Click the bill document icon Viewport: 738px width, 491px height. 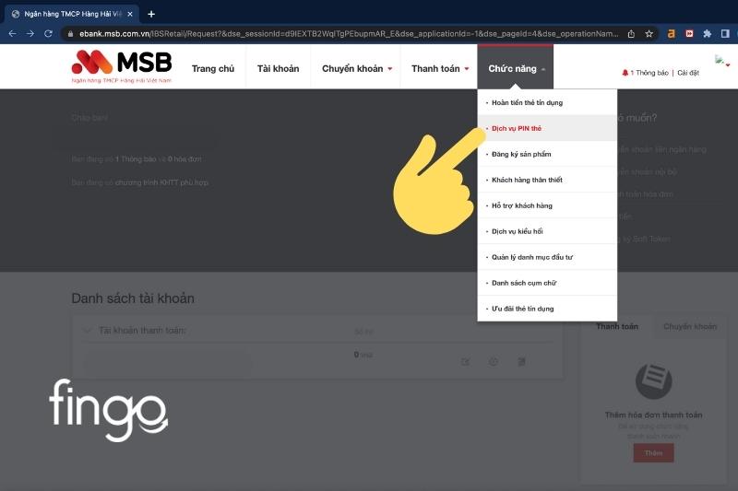[654, 381]
